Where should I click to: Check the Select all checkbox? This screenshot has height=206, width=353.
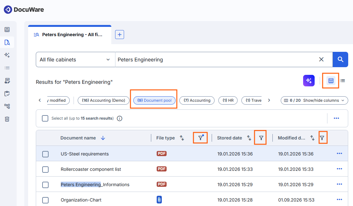coord(45,118)
